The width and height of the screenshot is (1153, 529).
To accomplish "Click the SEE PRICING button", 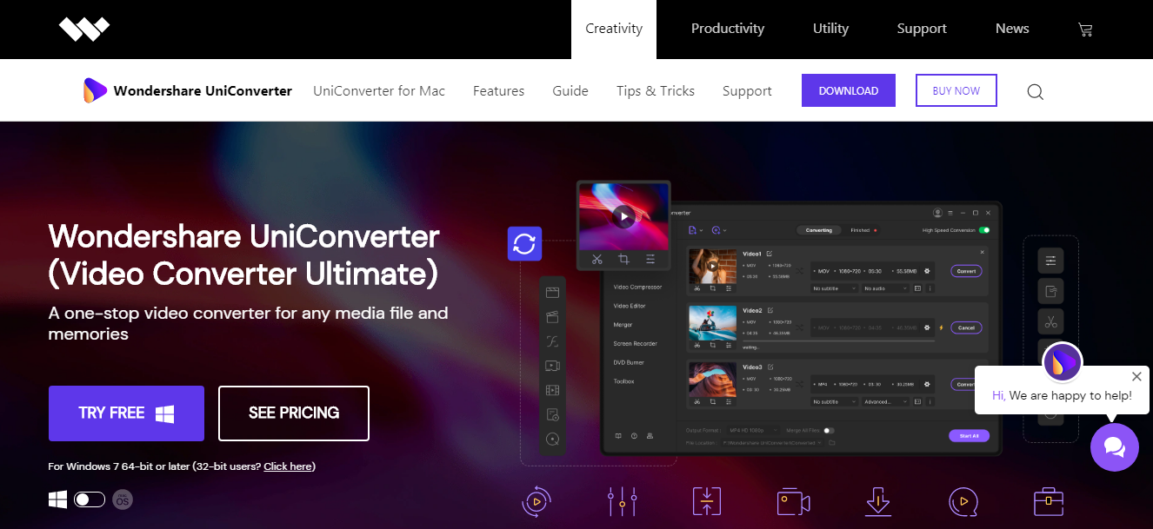I will (294, 413).
